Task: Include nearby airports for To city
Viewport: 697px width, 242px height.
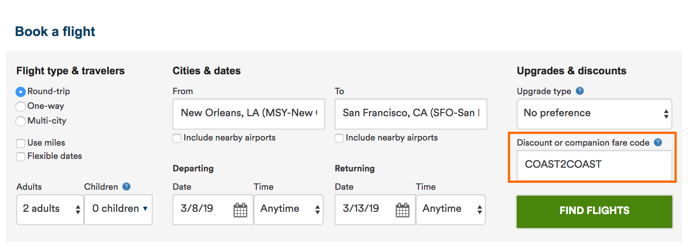Action: coord(339,138)
